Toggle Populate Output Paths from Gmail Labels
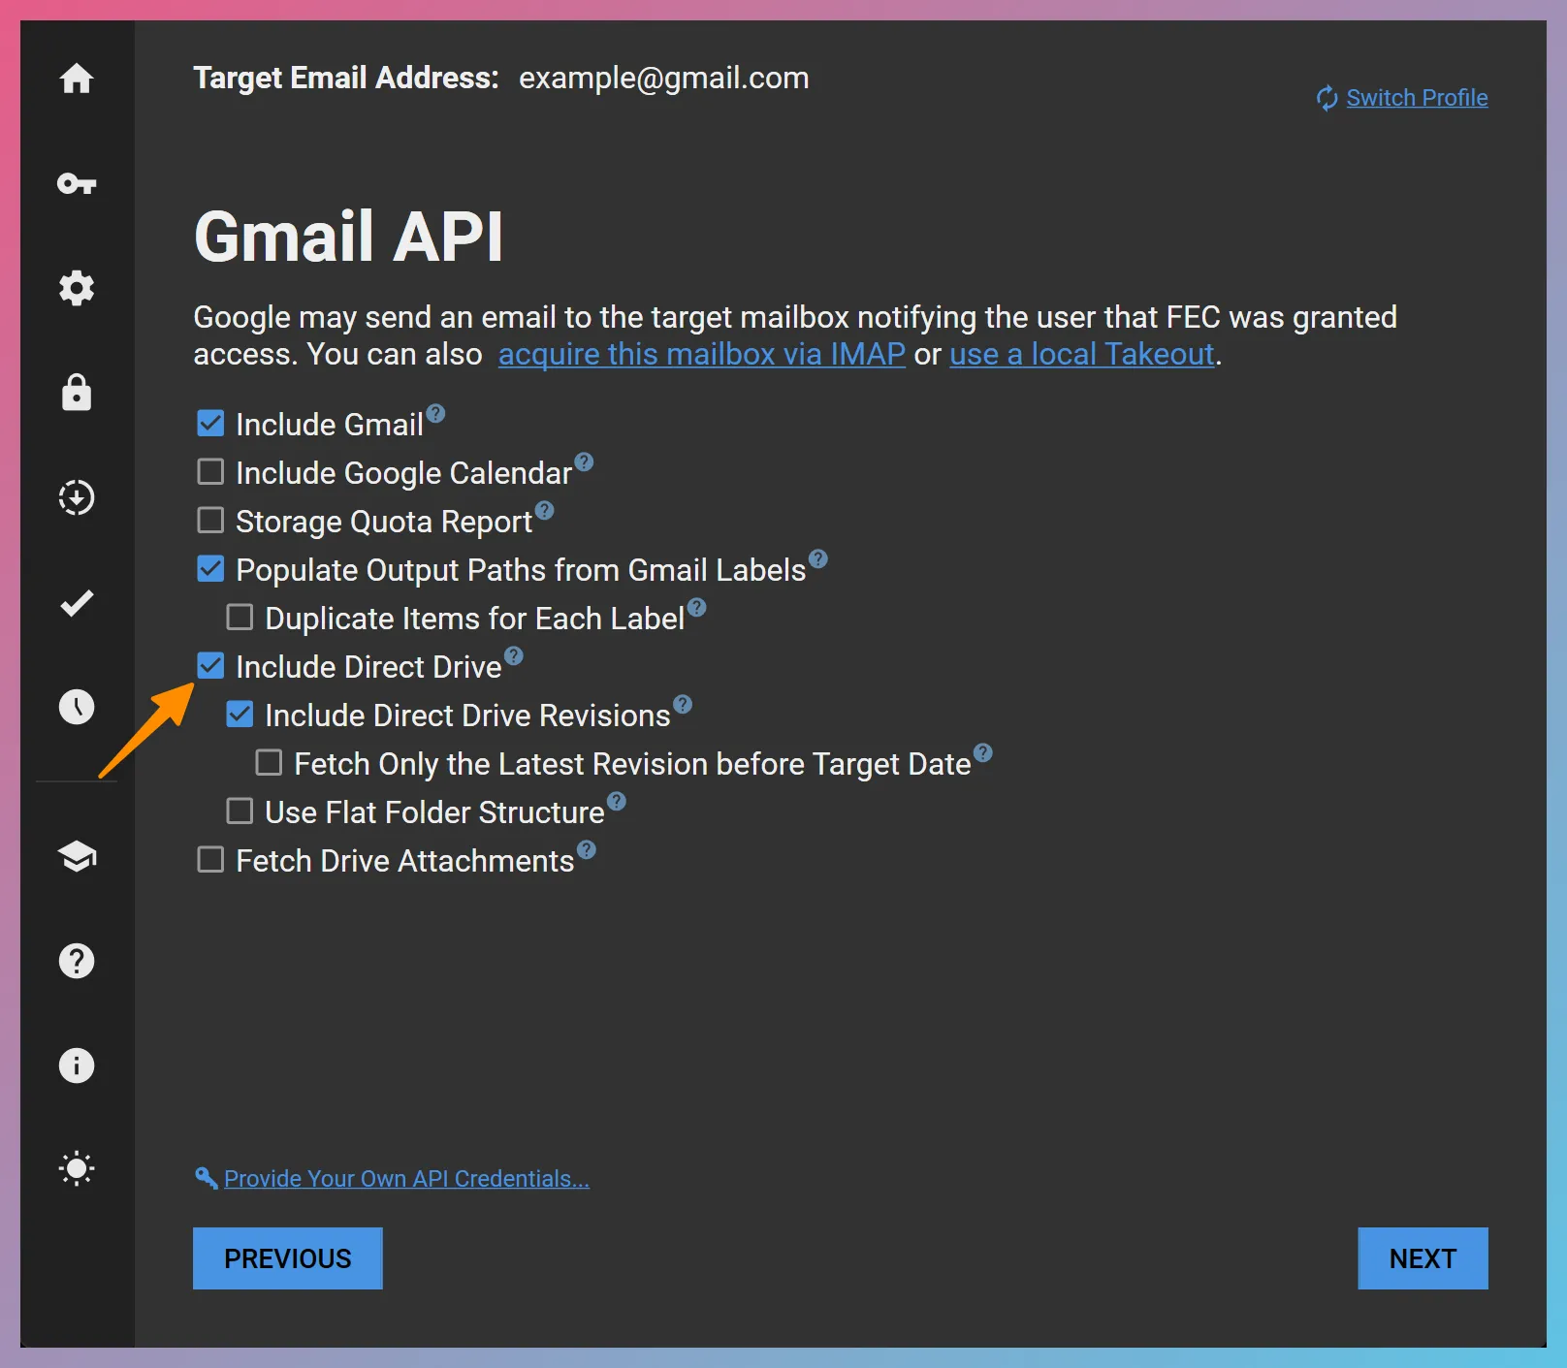This screenshot has width=1567, height=1368. tap(210, 569)
